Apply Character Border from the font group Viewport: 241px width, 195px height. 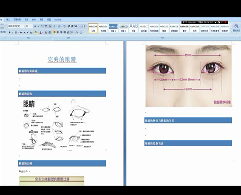(x=50, y=26)
